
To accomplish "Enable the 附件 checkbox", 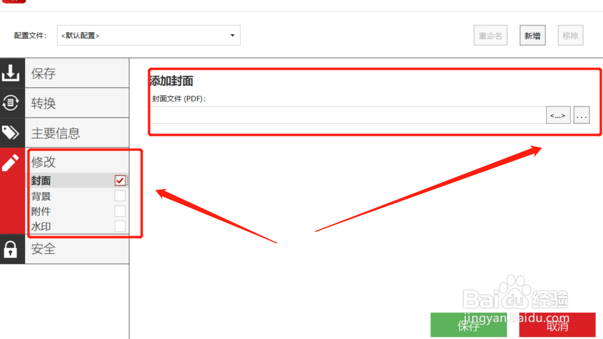I will [120, 211].
